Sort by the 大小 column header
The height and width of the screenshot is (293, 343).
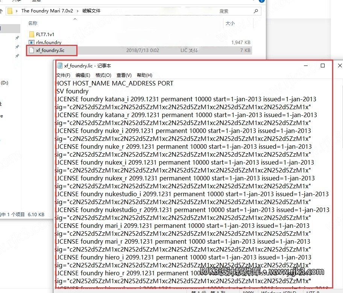coord(230,23)
